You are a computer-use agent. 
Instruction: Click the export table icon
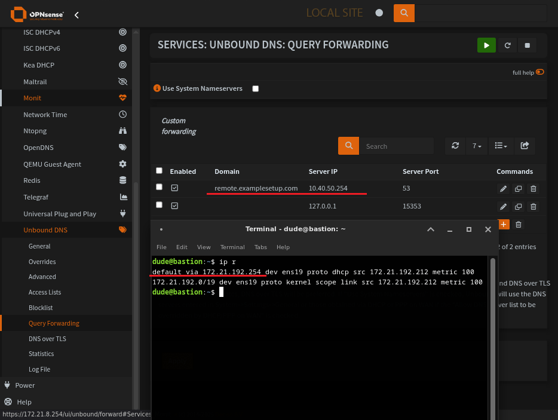[525, 146]
